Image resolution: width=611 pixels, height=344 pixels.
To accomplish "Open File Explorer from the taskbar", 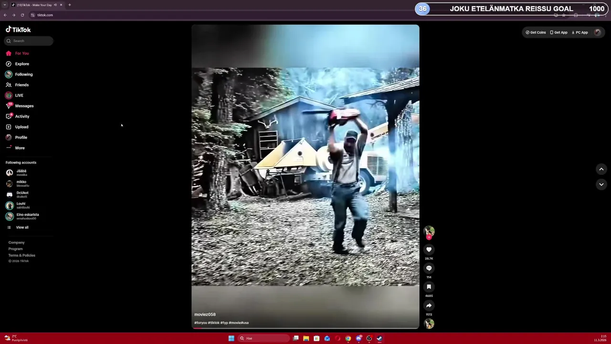I will 306,338.
